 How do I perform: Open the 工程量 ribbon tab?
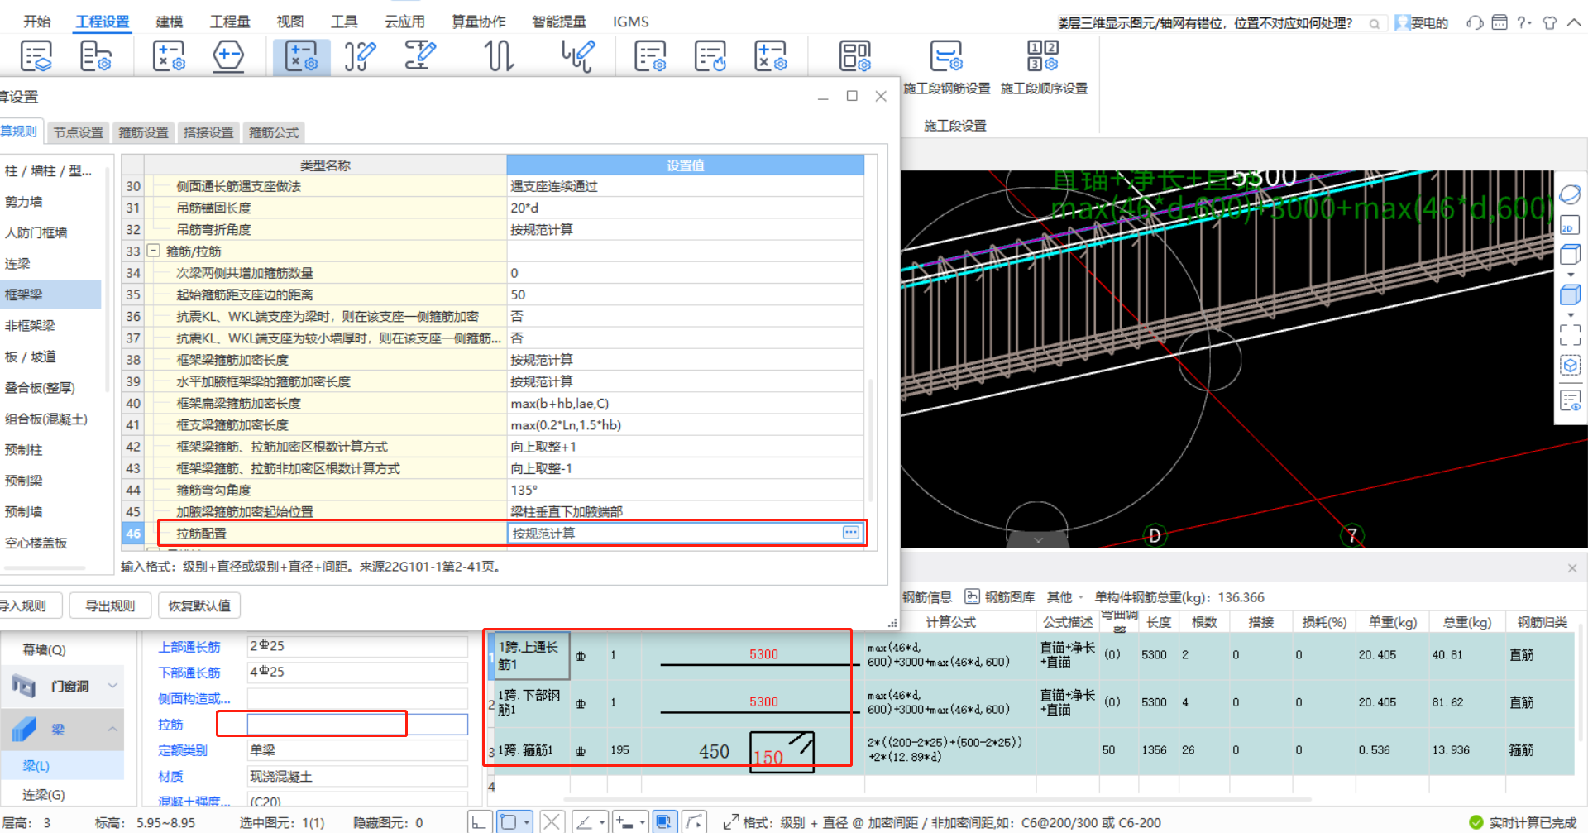tap(230, 22)
